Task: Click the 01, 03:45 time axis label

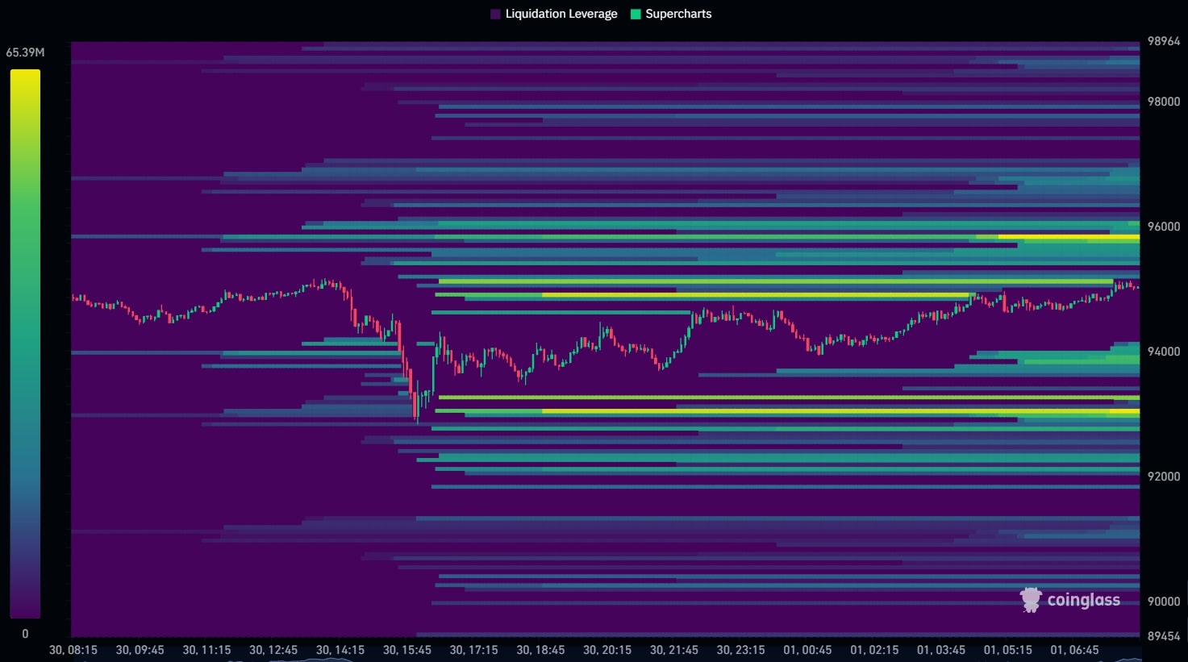Action: [x=941, y=650]
